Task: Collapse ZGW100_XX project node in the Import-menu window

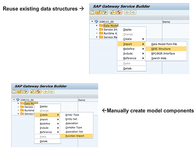Action: (x=92, y=22)
